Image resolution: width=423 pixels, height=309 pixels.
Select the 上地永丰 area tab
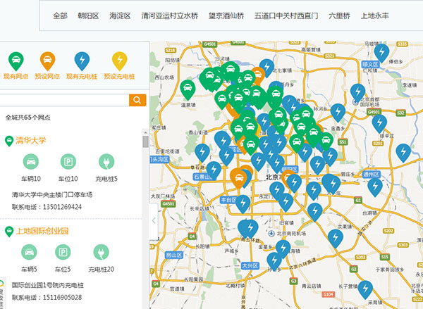[375, 16]
